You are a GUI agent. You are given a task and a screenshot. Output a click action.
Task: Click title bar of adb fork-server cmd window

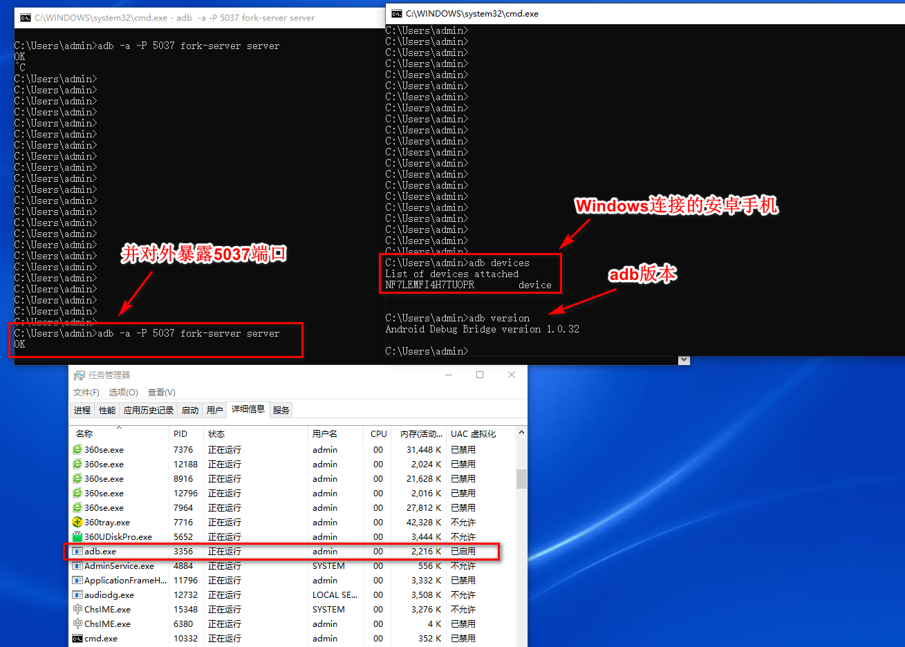[x=200, y=18]
